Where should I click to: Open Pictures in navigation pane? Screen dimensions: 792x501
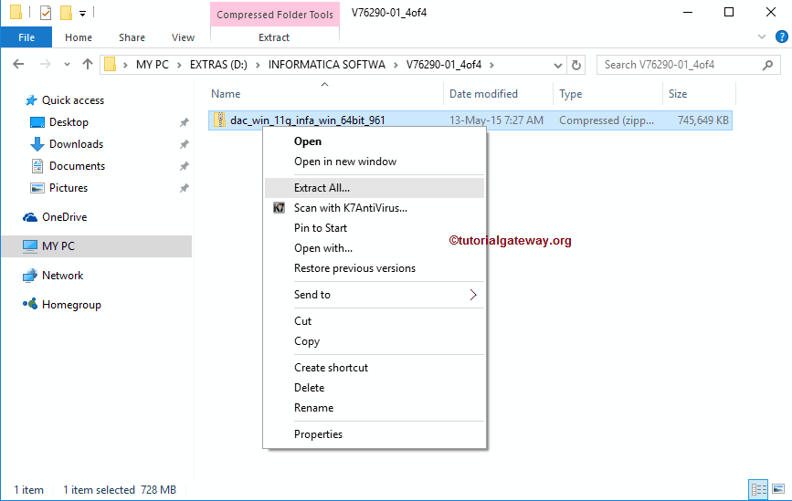pyautogui.click(x=69, y=188)
